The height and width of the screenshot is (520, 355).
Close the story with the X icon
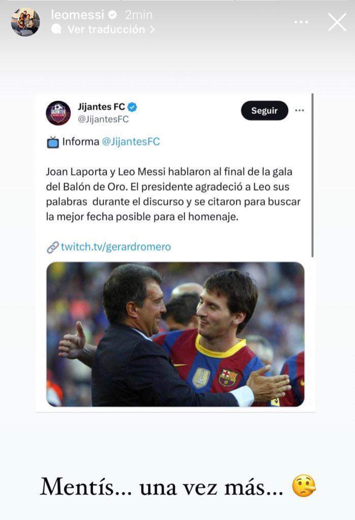pos(337,22)
